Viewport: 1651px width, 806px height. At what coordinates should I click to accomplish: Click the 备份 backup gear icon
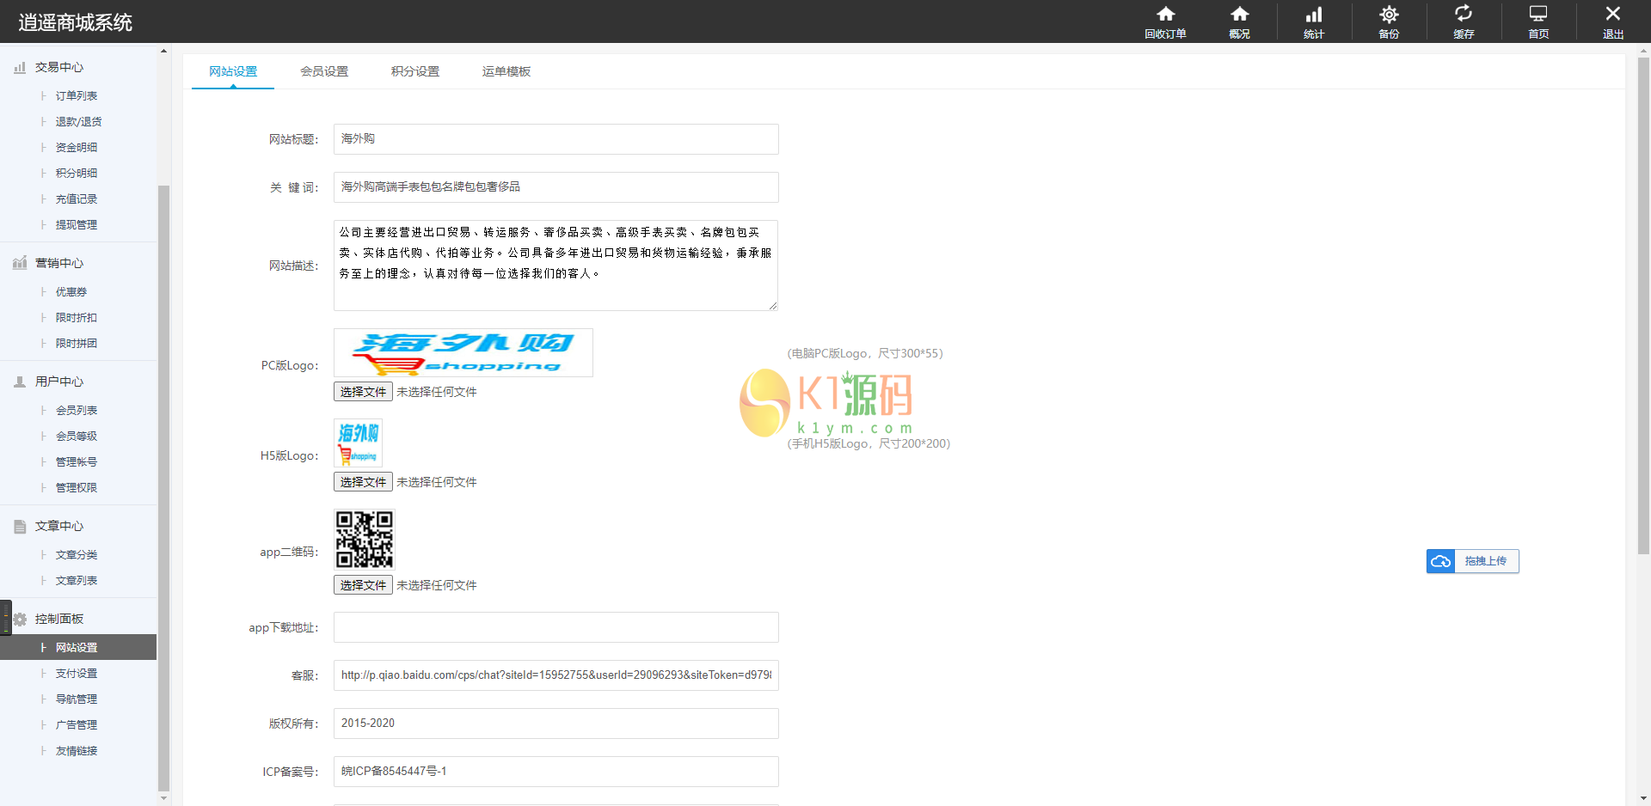pos(1389,14)
